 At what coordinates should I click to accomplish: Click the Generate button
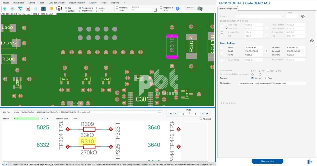267,161
